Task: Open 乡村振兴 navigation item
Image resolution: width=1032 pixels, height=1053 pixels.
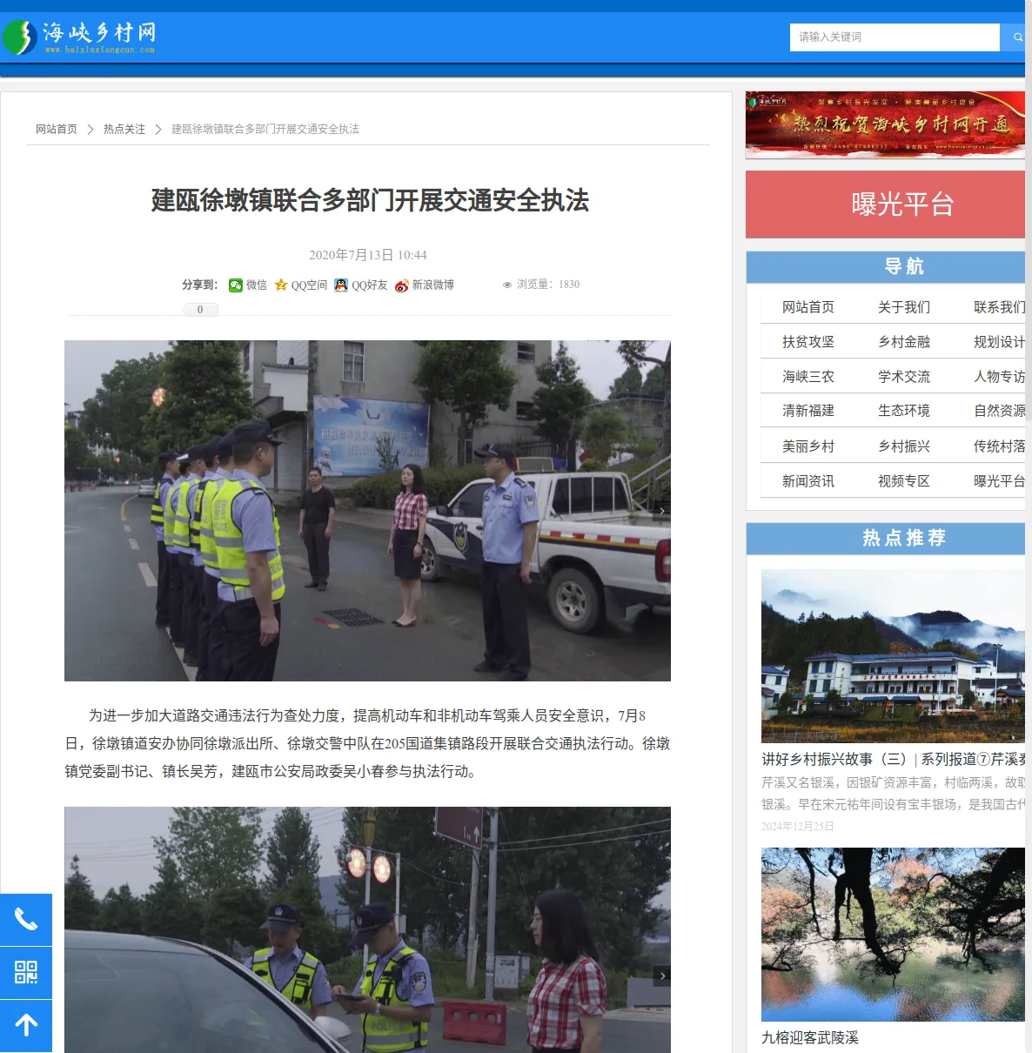Action: [904, 446]
